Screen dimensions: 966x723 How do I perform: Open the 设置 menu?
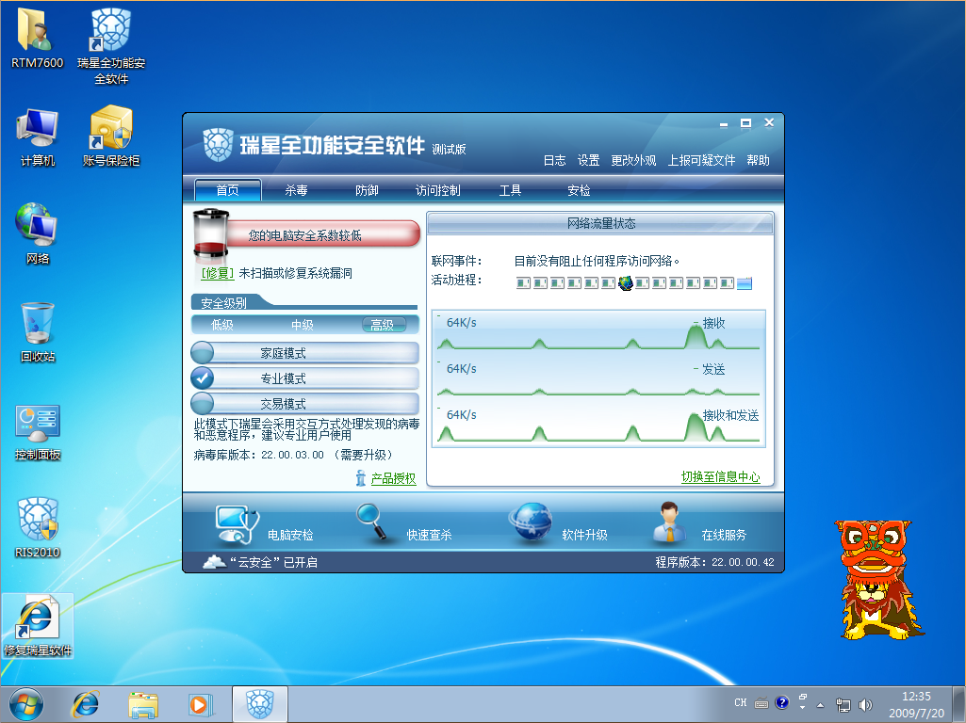point(588,161)
